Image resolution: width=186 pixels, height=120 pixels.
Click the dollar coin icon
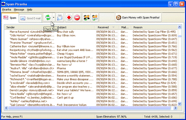[x=119, y=17]
